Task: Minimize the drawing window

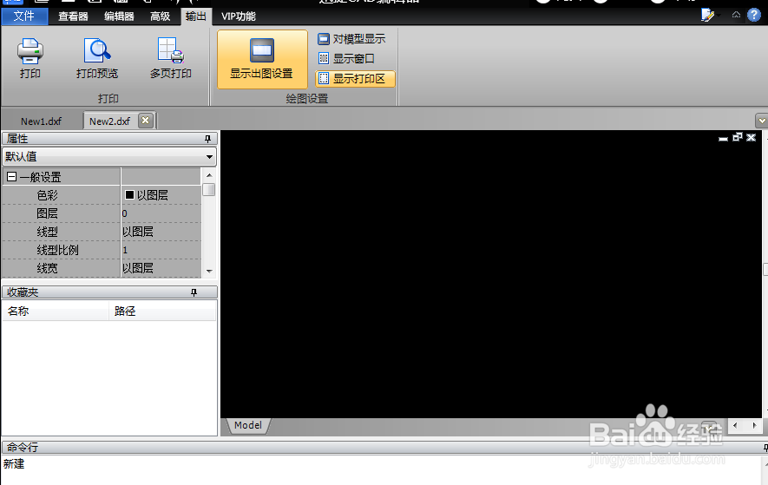Action: [723, 138]
